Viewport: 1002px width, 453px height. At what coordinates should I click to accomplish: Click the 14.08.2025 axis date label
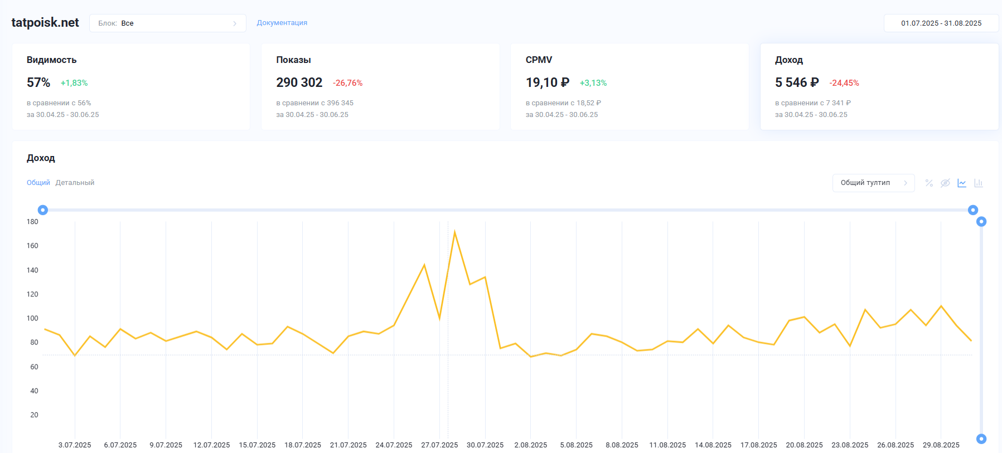pyautogui.click(x=713, y=445)
